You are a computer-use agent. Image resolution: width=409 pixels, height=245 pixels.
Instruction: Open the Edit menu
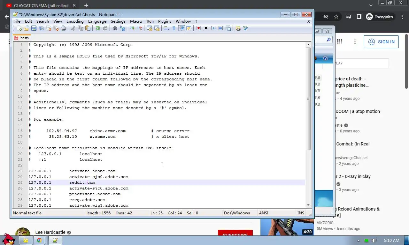28,21
